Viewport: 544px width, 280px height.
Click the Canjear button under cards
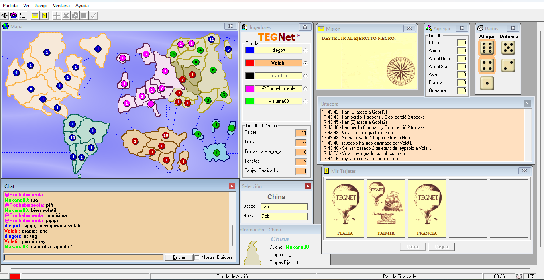[442, 247]
